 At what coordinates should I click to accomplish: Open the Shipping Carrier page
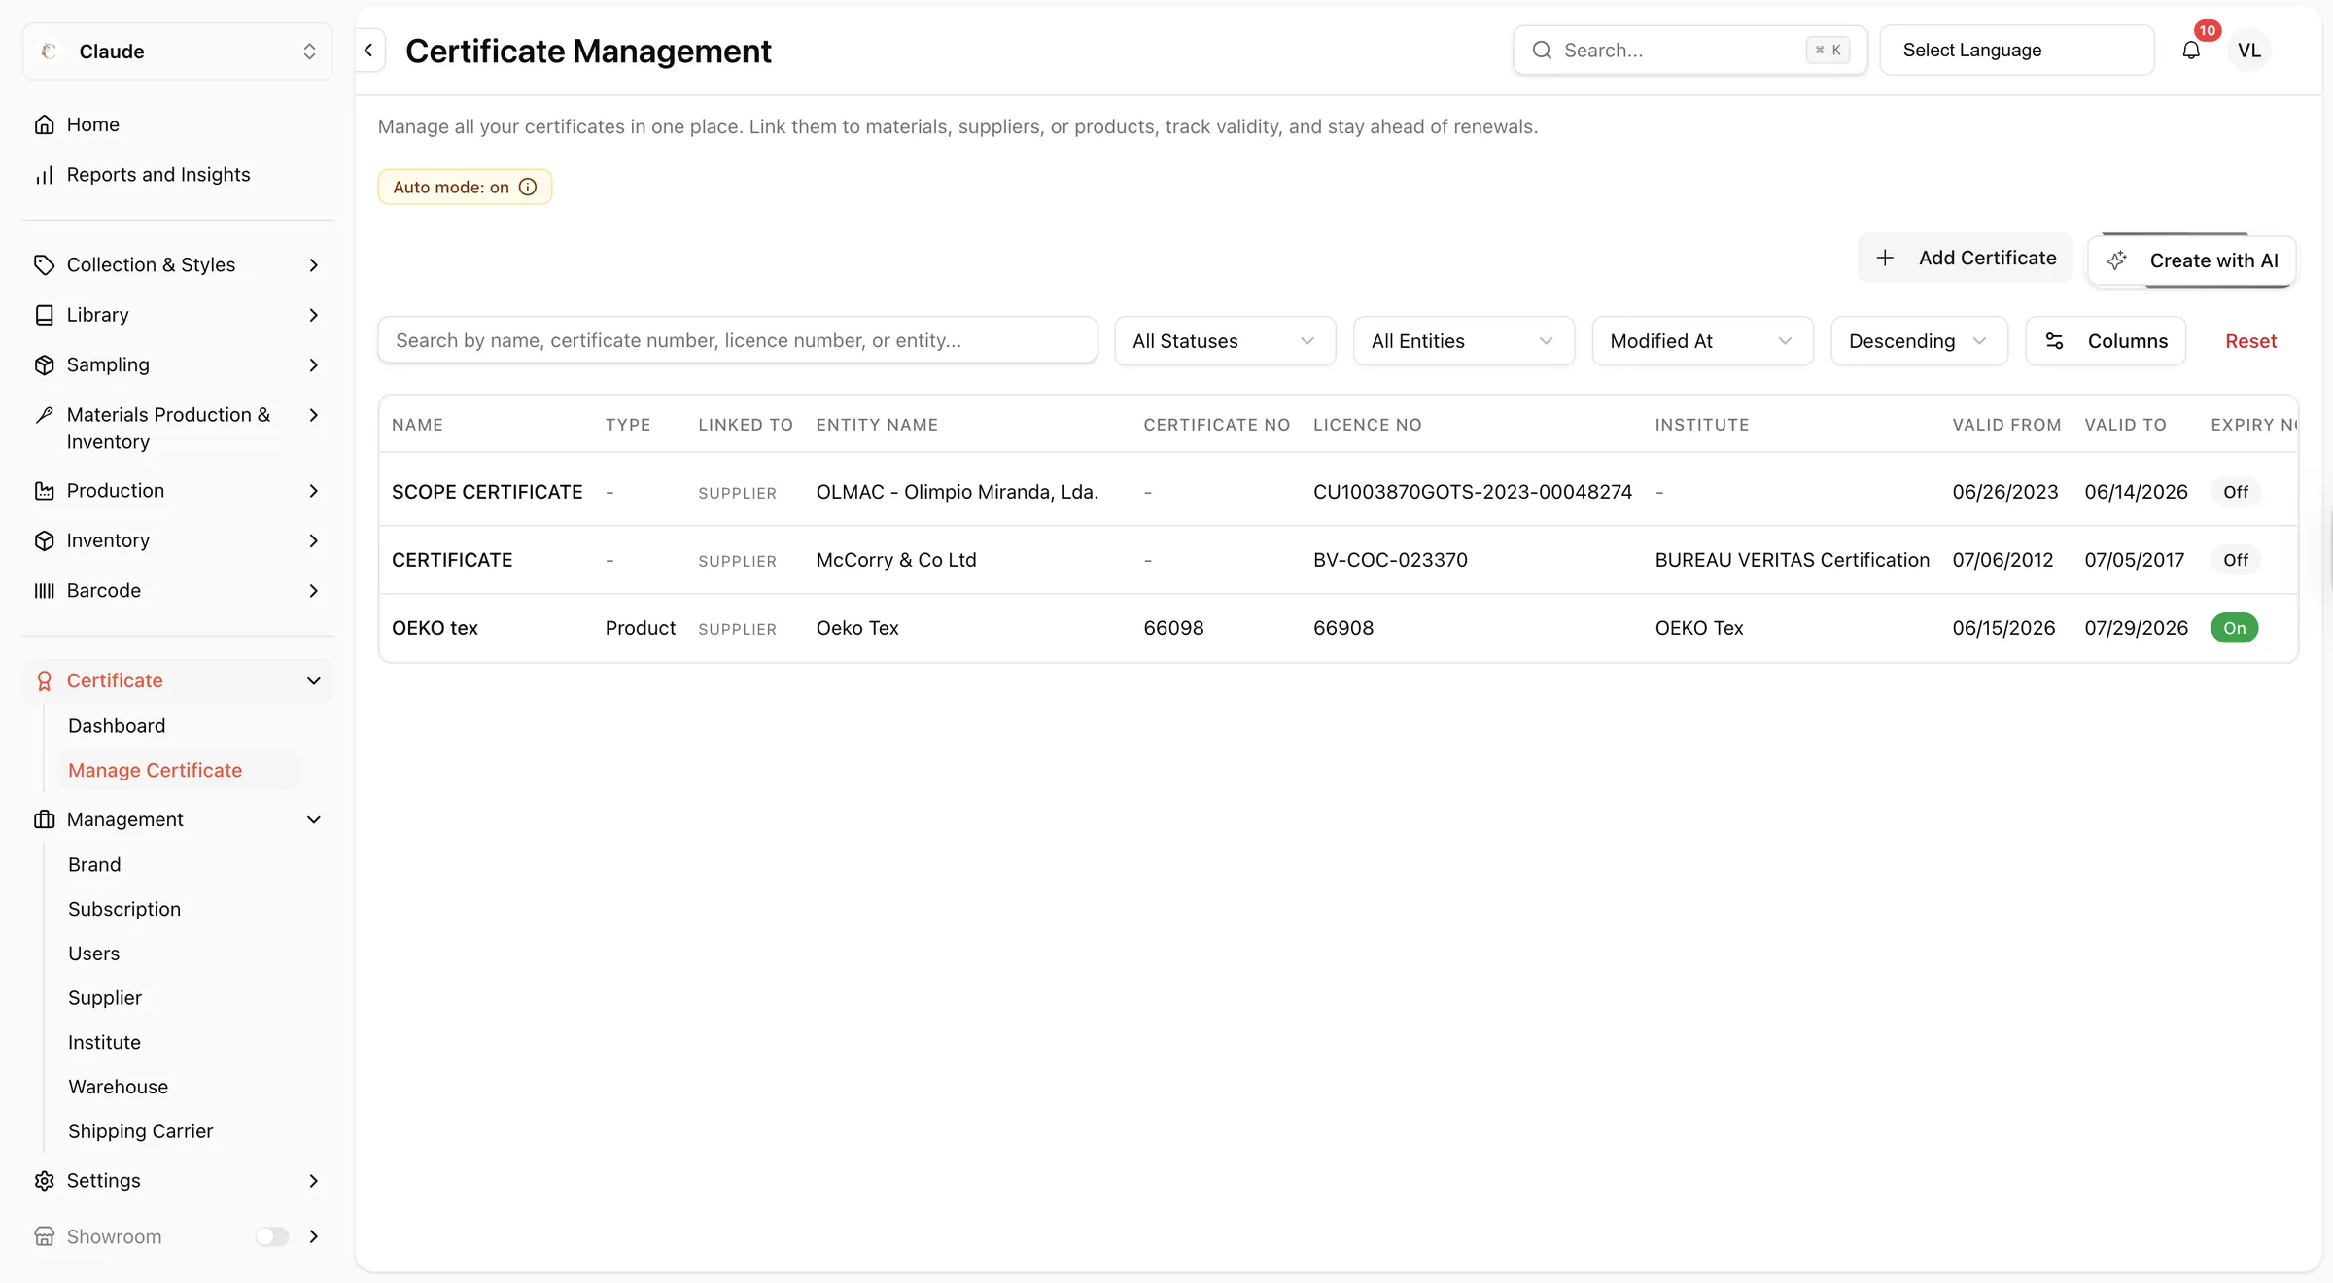(140, 1131)
